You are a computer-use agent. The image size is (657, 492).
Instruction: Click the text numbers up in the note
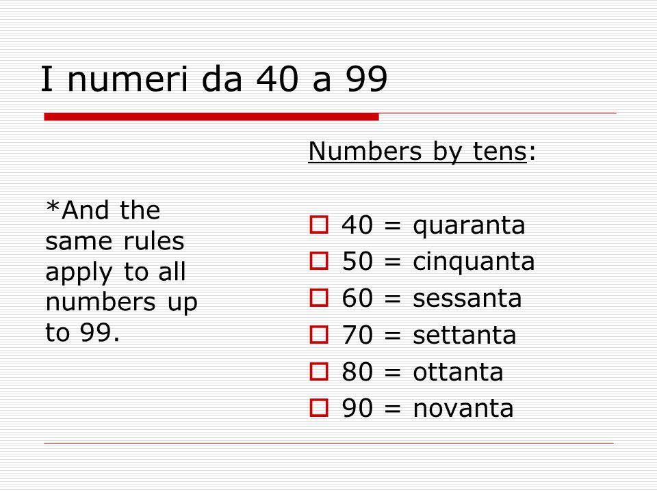click(122, 303)
